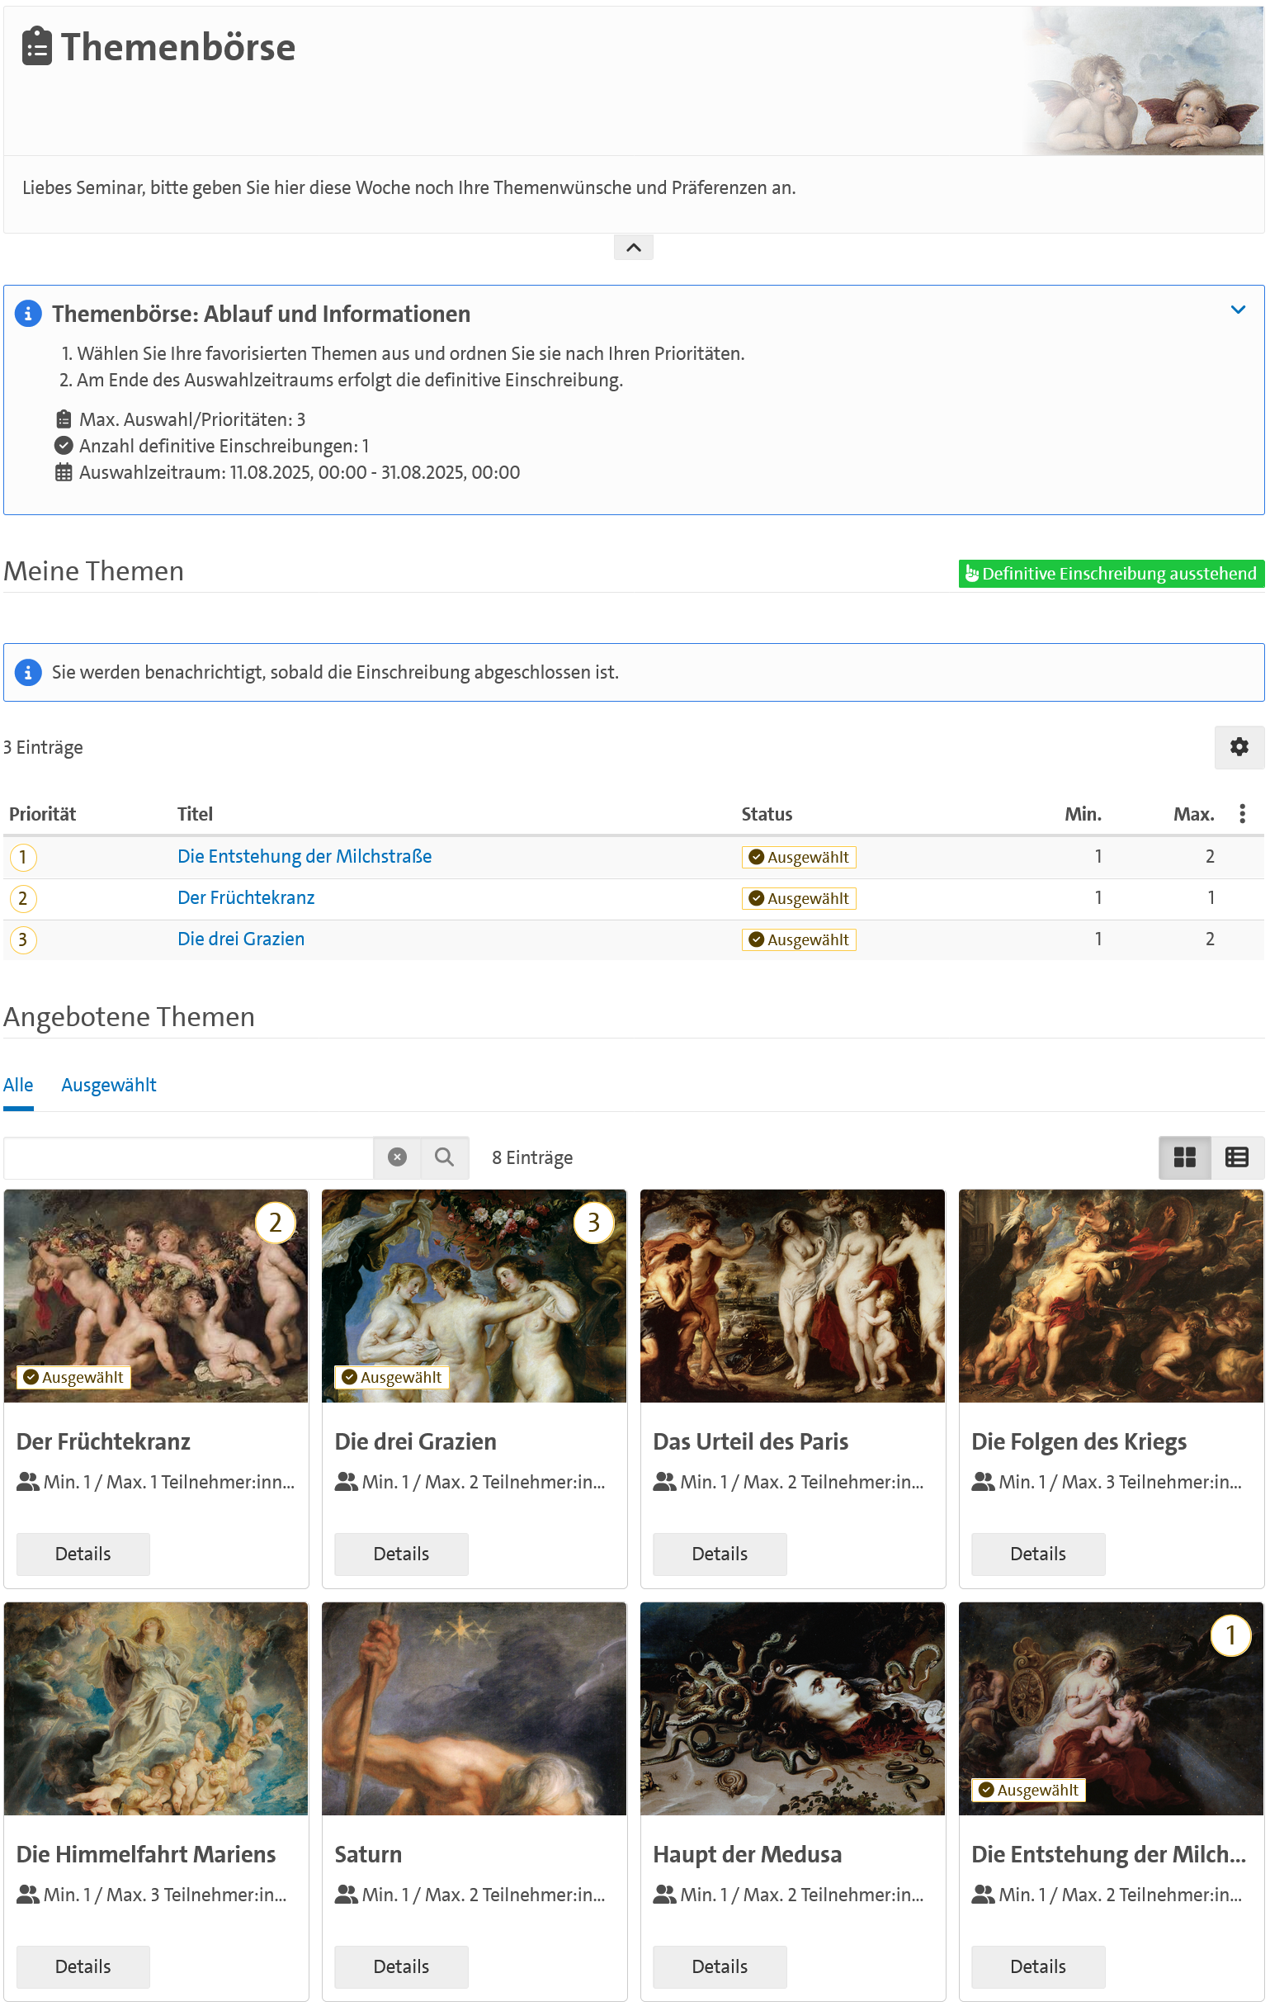Image resolution: width=1270 pixels, height=2011 pixels.
Task: Clear the search field with X icon
Action: pyautogui.click(x=398, y=1157)
